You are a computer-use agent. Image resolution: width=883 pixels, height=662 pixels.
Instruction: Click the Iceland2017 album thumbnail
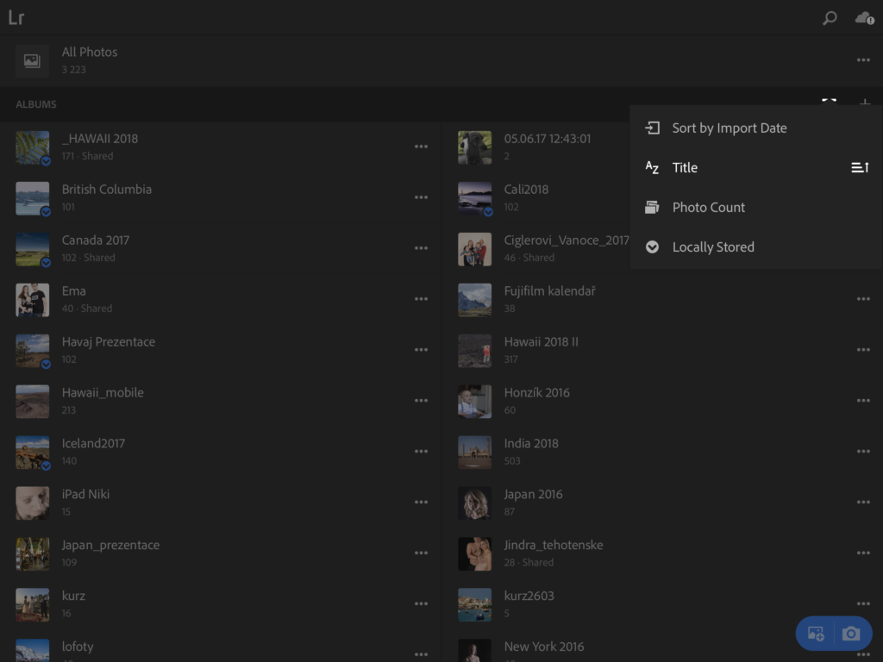pos(32,452)
